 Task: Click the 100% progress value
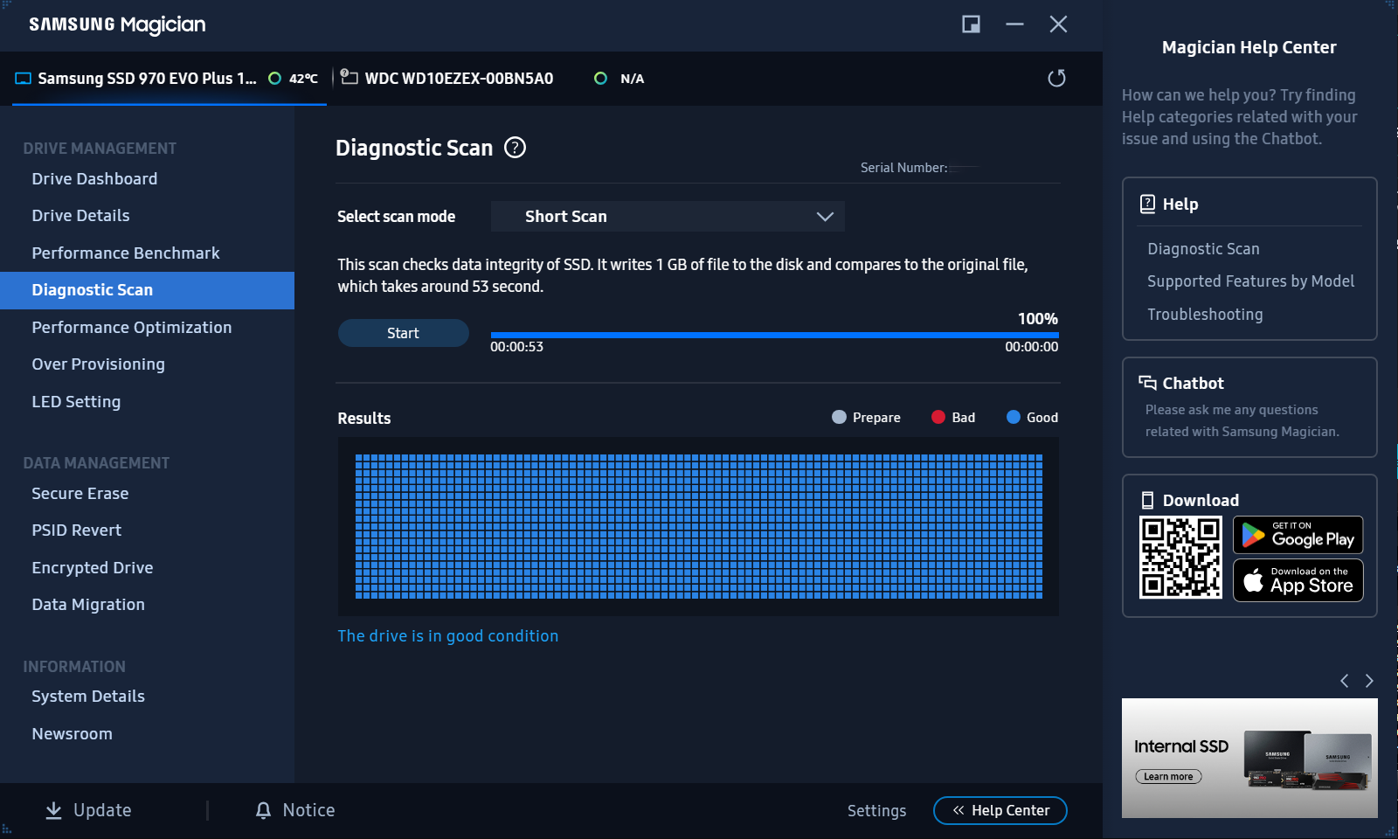[1038, 319]
